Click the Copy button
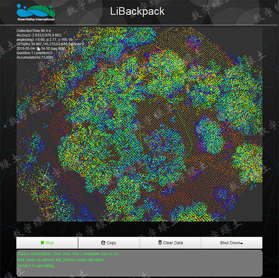The width and height of the screenshot is (279, 278). pyautogui.click(x=109, y=243)
